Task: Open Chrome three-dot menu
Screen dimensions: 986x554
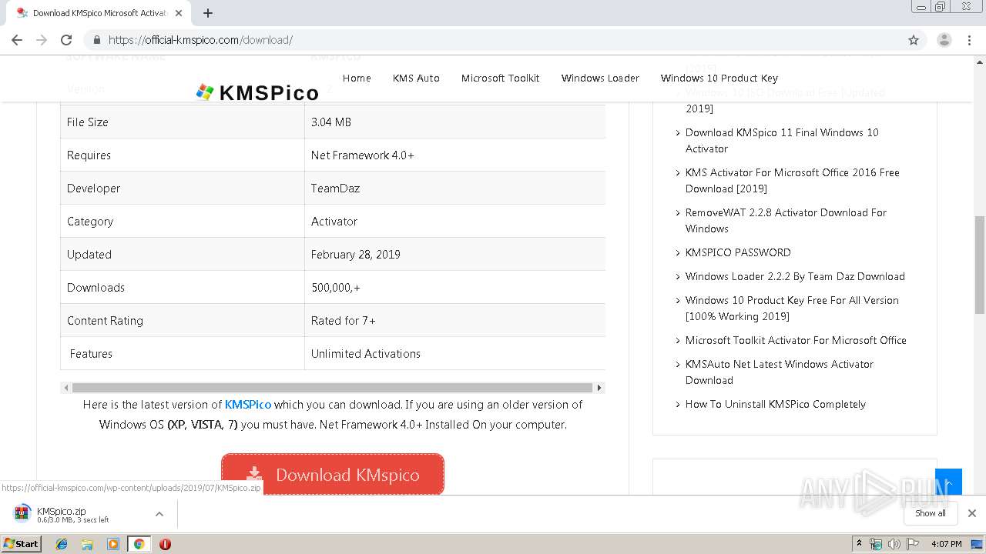Action: (969, 40)
